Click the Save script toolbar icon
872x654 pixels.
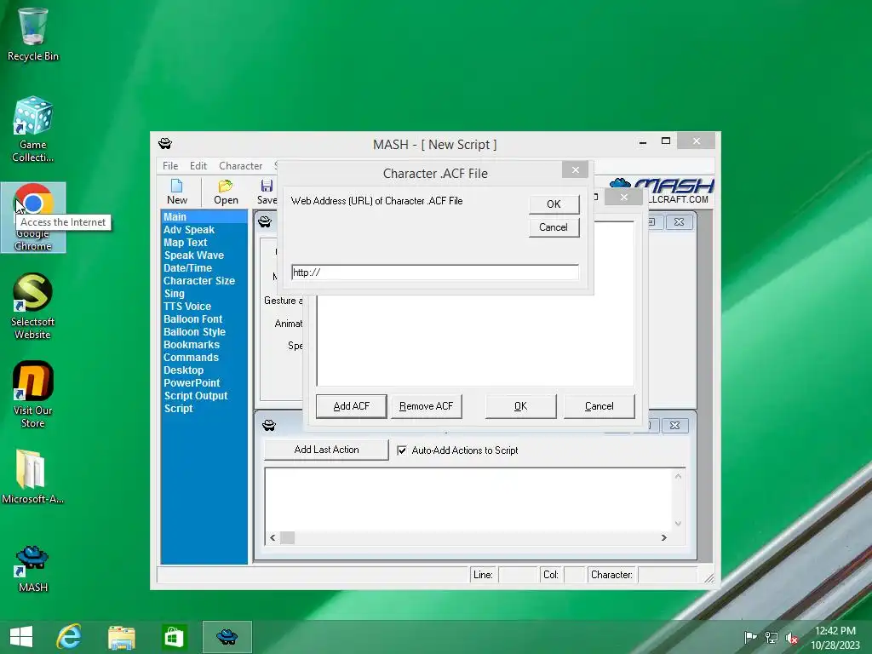(267, 192)
